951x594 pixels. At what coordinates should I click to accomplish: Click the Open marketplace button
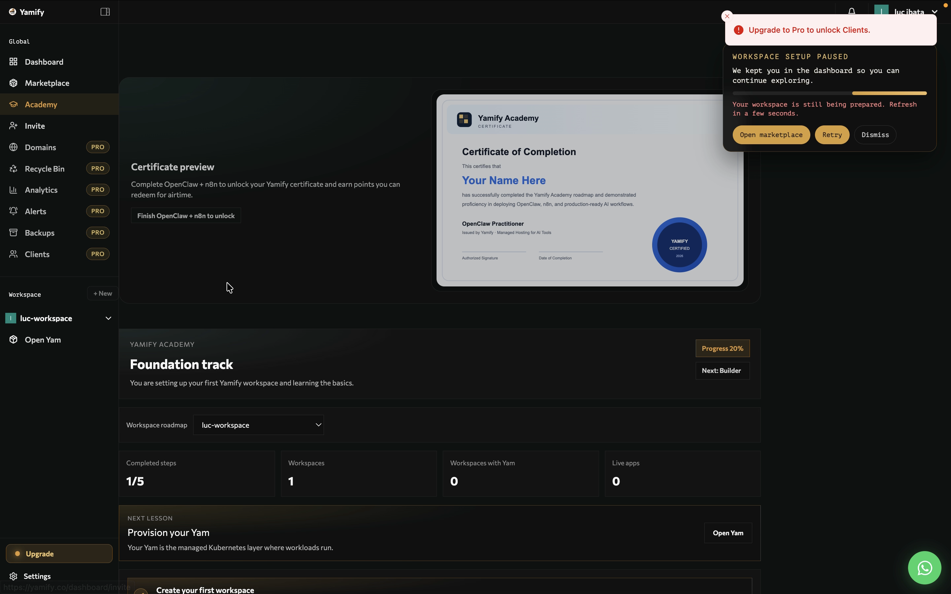click(771, 135)
